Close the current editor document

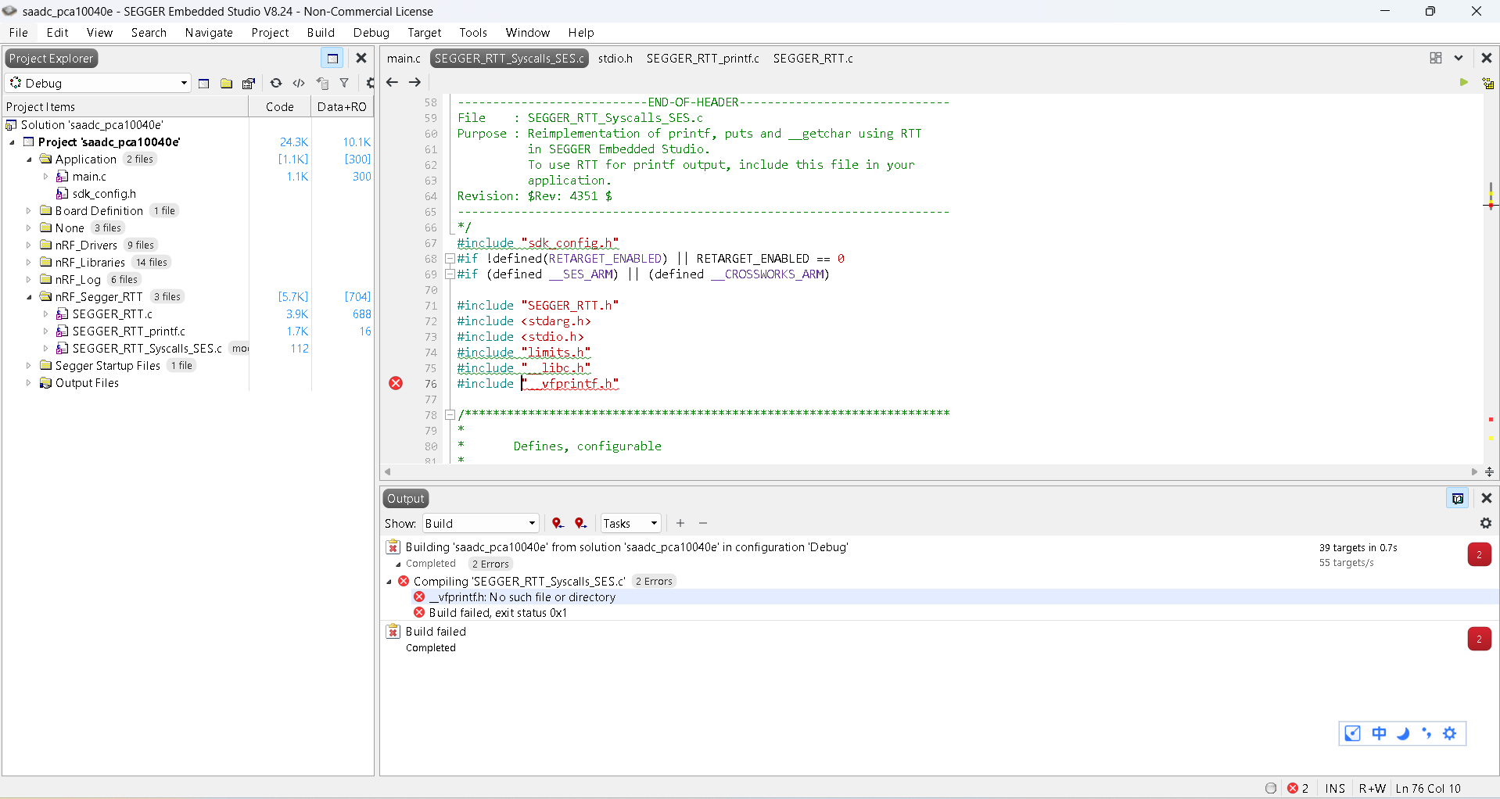coord(1487,58)
